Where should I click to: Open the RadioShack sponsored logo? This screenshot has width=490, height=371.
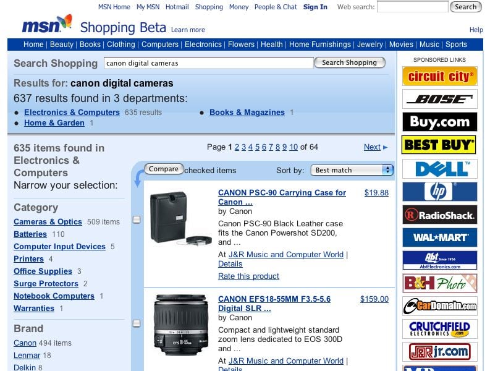(440, 215)
